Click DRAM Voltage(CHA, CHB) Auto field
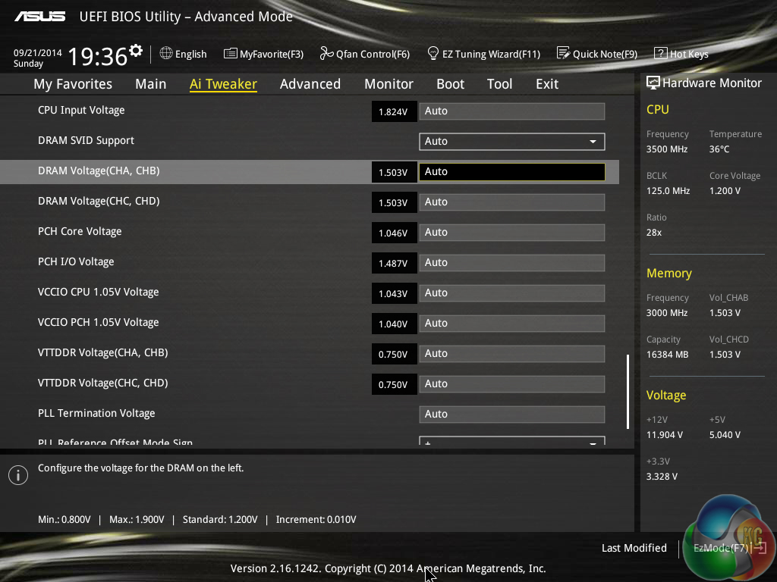 point(512,172)
